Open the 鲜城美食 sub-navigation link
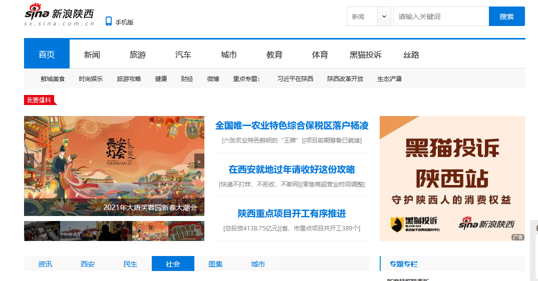This screenshot has width=538, height=281. [53, 79]
